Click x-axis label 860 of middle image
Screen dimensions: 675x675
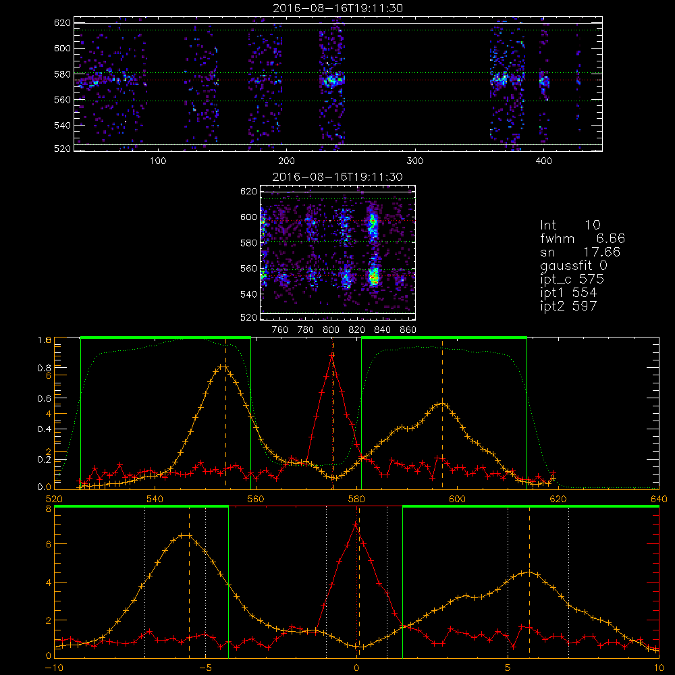(x=408, y=330)
